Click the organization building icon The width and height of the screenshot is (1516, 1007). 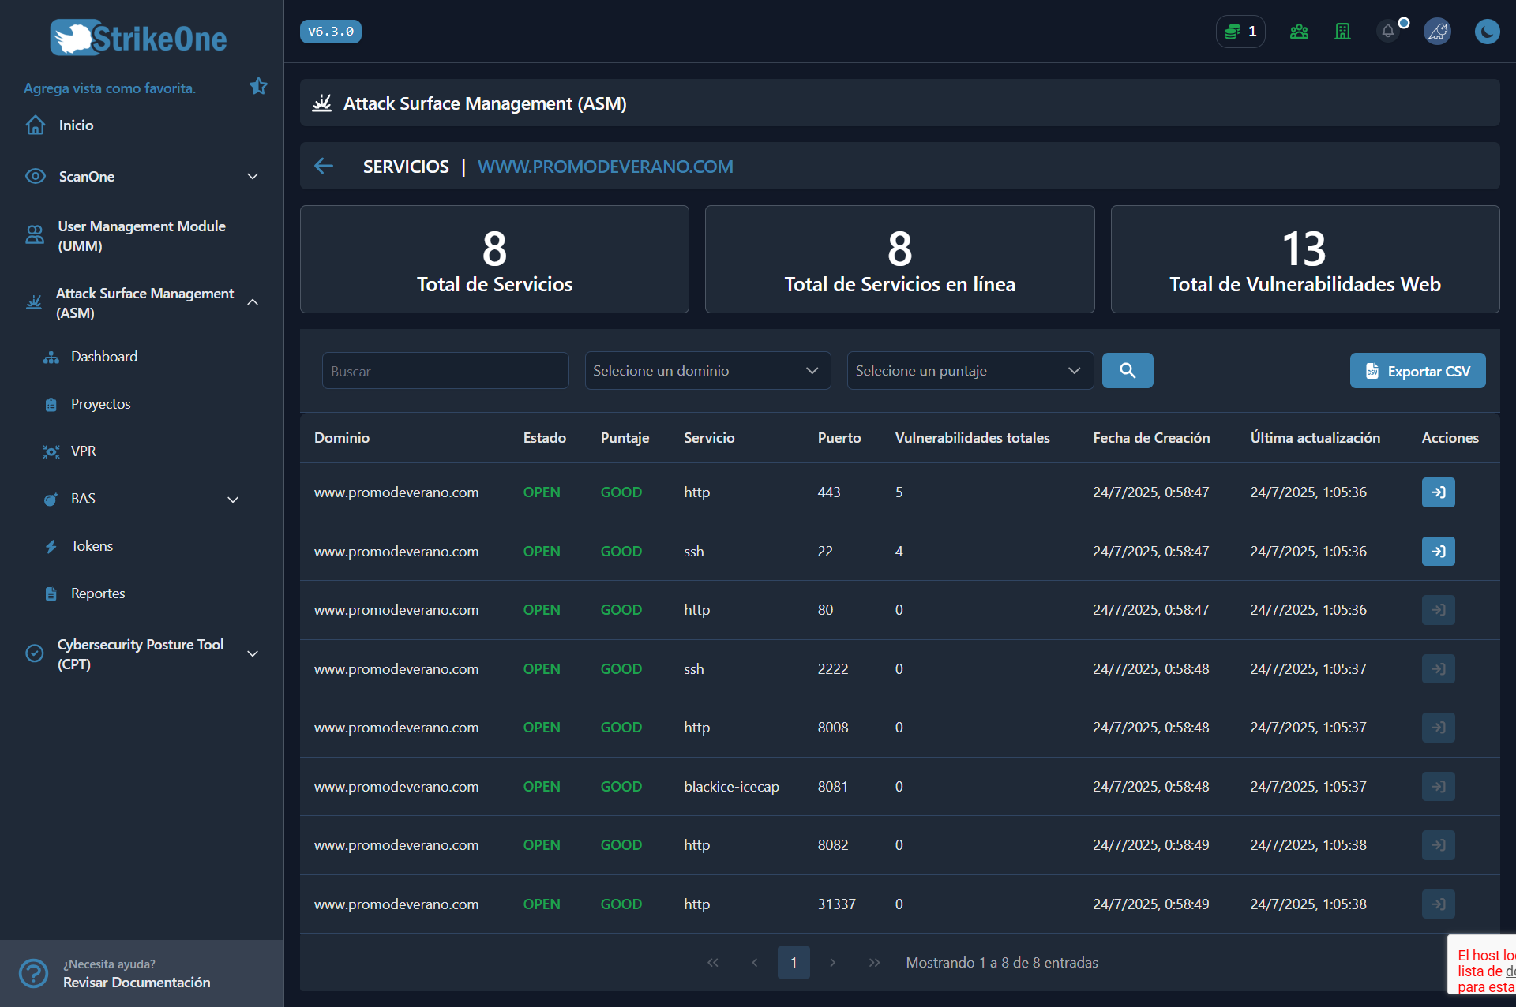(x=1343, y=32)
